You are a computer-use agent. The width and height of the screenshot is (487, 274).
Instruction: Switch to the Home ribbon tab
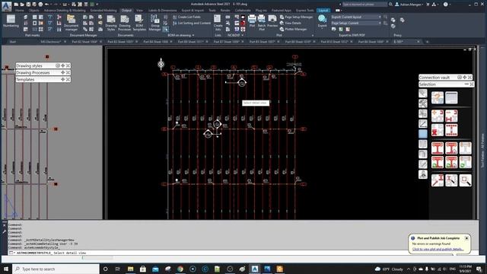[20, 10]
